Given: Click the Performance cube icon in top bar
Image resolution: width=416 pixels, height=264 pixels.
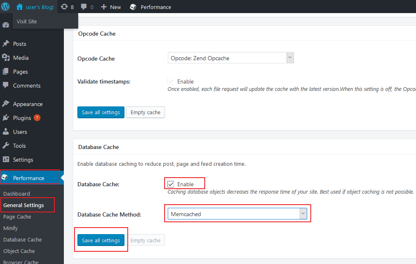Looking at the screenshot, I should pos(133,7).
